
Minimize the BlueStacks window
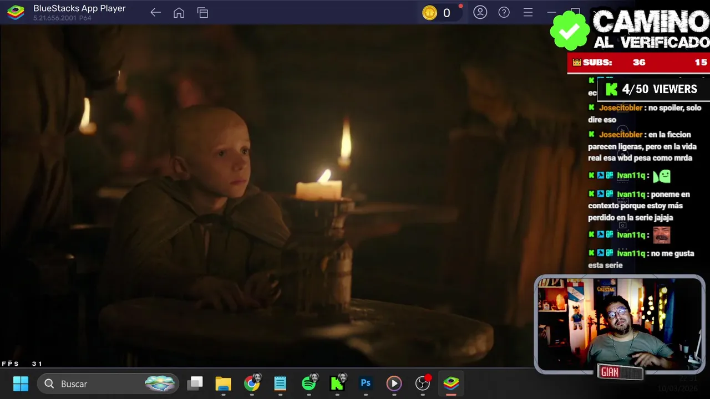tap(551, 12)
